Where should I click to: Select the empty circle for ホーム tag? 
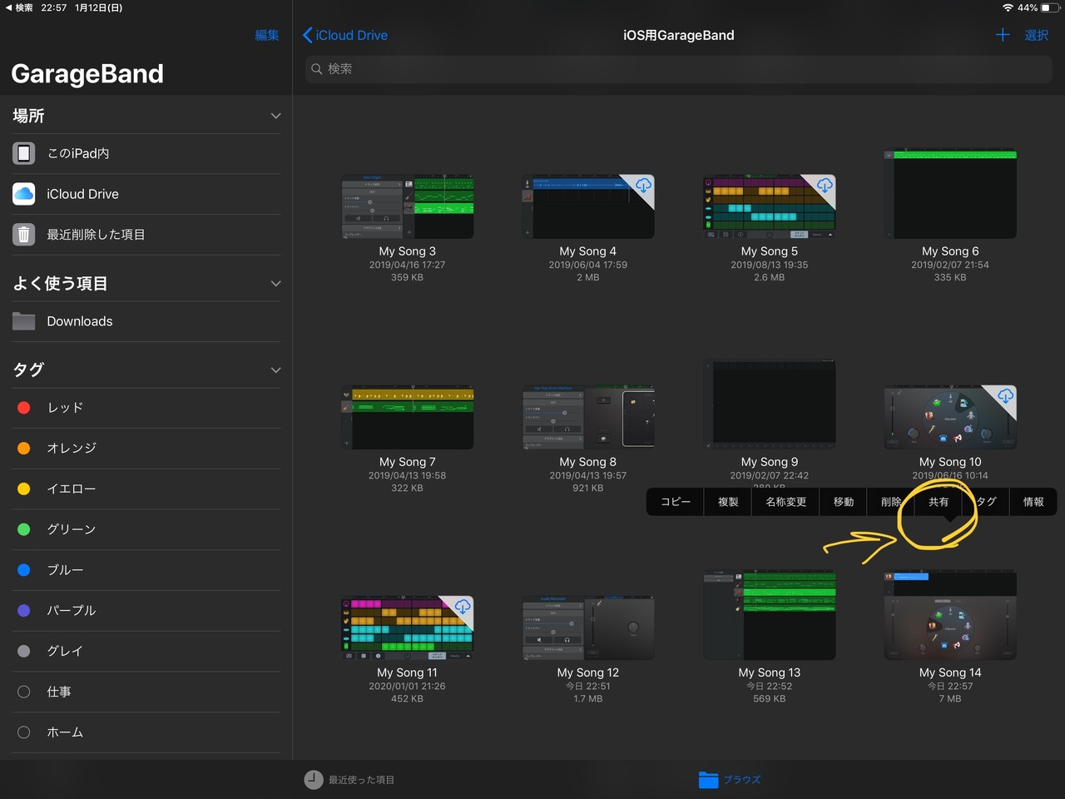(x=24, y=732)
